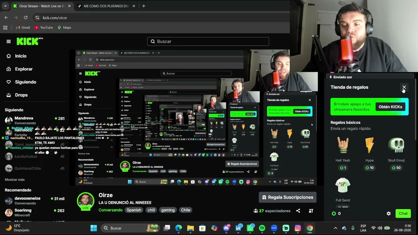Viewport: 418px width, 235px height.
Task: Open the Kick hamburger sidebar menu
Action: click(x=8, y=41)
